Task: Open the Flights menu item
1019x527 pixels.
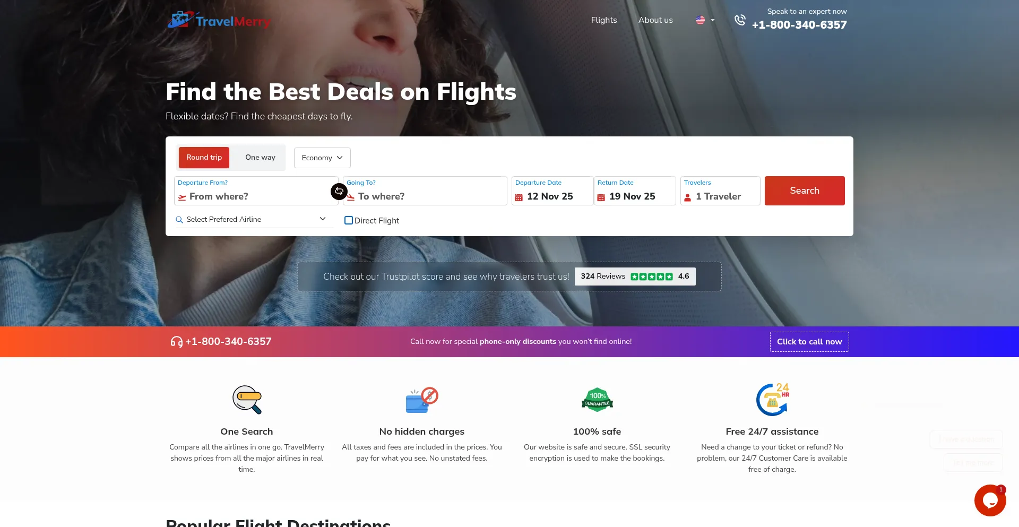Action: 604,20
